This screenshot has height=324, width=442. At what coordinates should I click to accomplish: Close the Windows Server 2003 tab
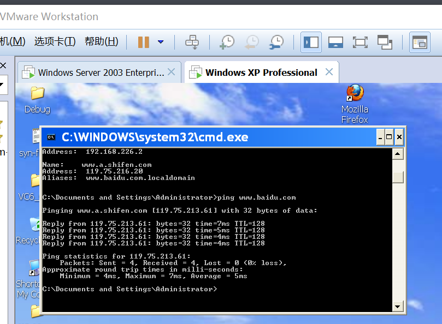tap(171, 72)
